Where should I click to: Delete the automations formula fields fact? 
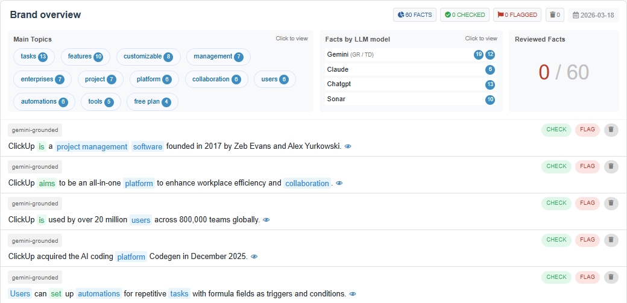click(611, 277)
